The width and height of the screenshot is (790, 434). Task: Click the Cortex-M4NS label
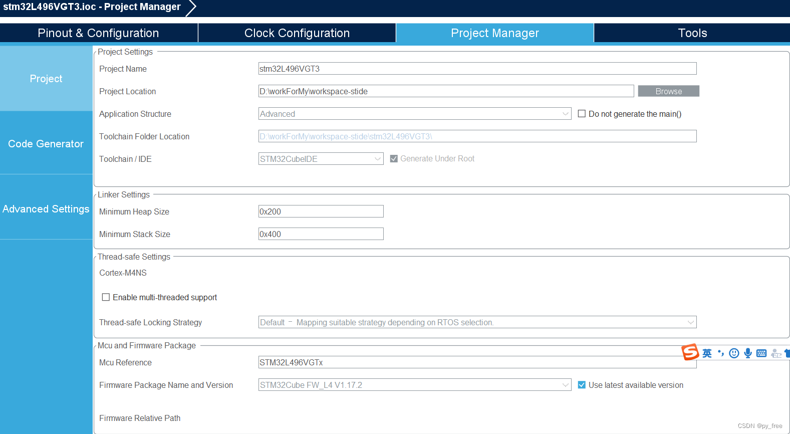[x=123, y=273]
